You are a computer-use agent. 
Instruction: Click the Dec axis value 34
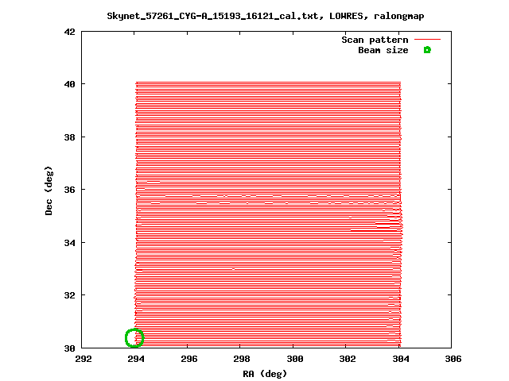point(69,243)
